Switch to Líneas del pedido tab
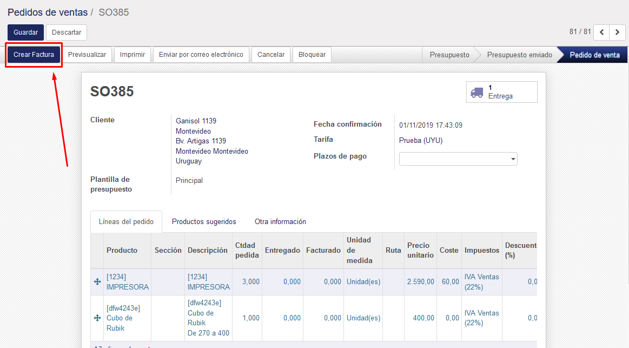 click(127, 221)
